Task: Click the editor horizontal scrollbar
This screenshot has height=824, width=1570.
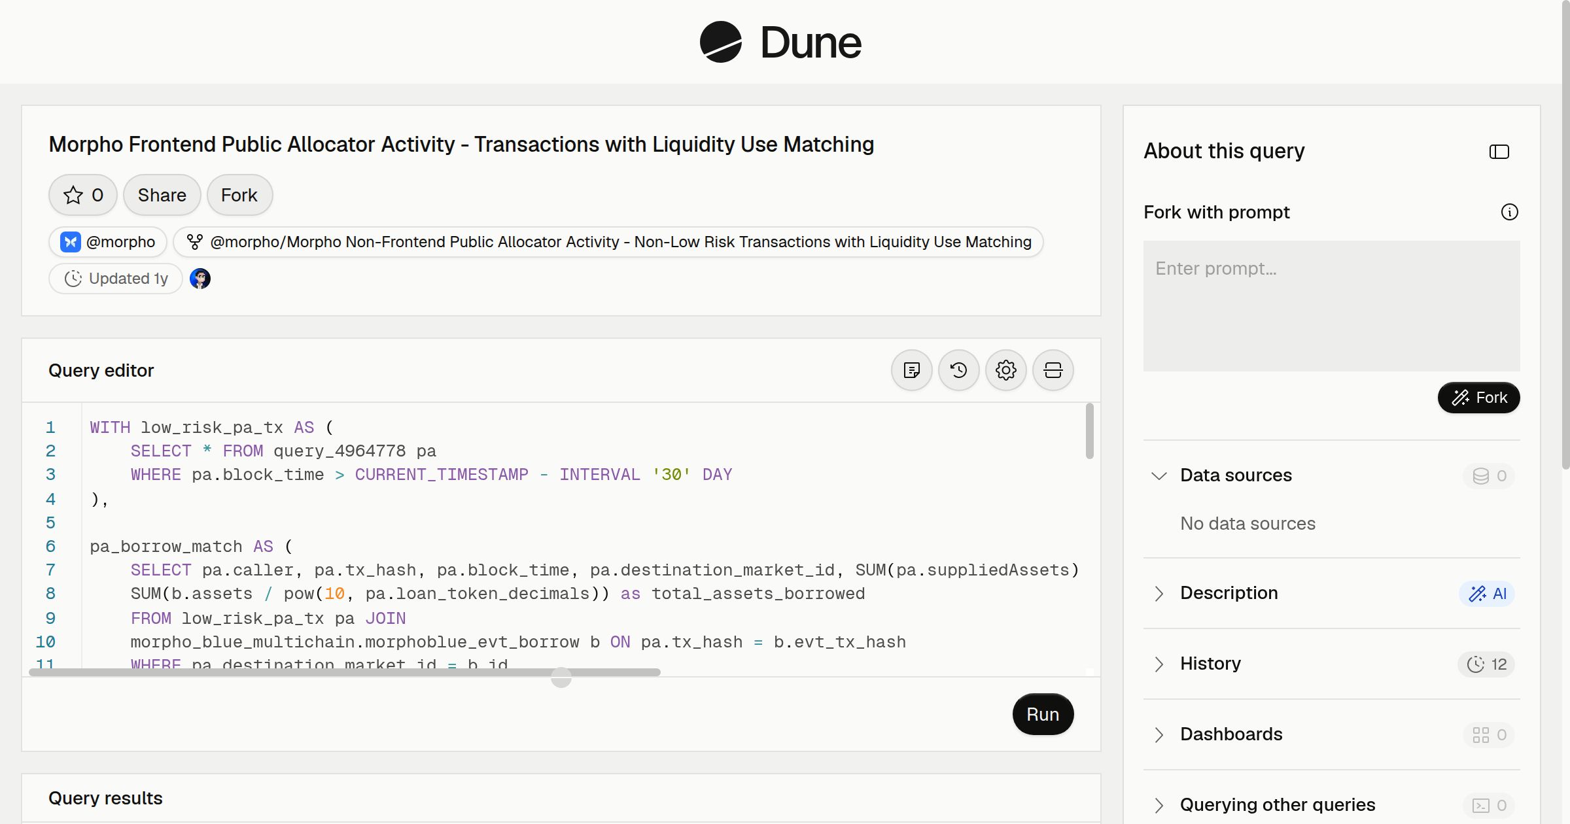Action: click(x=345, y=672)
